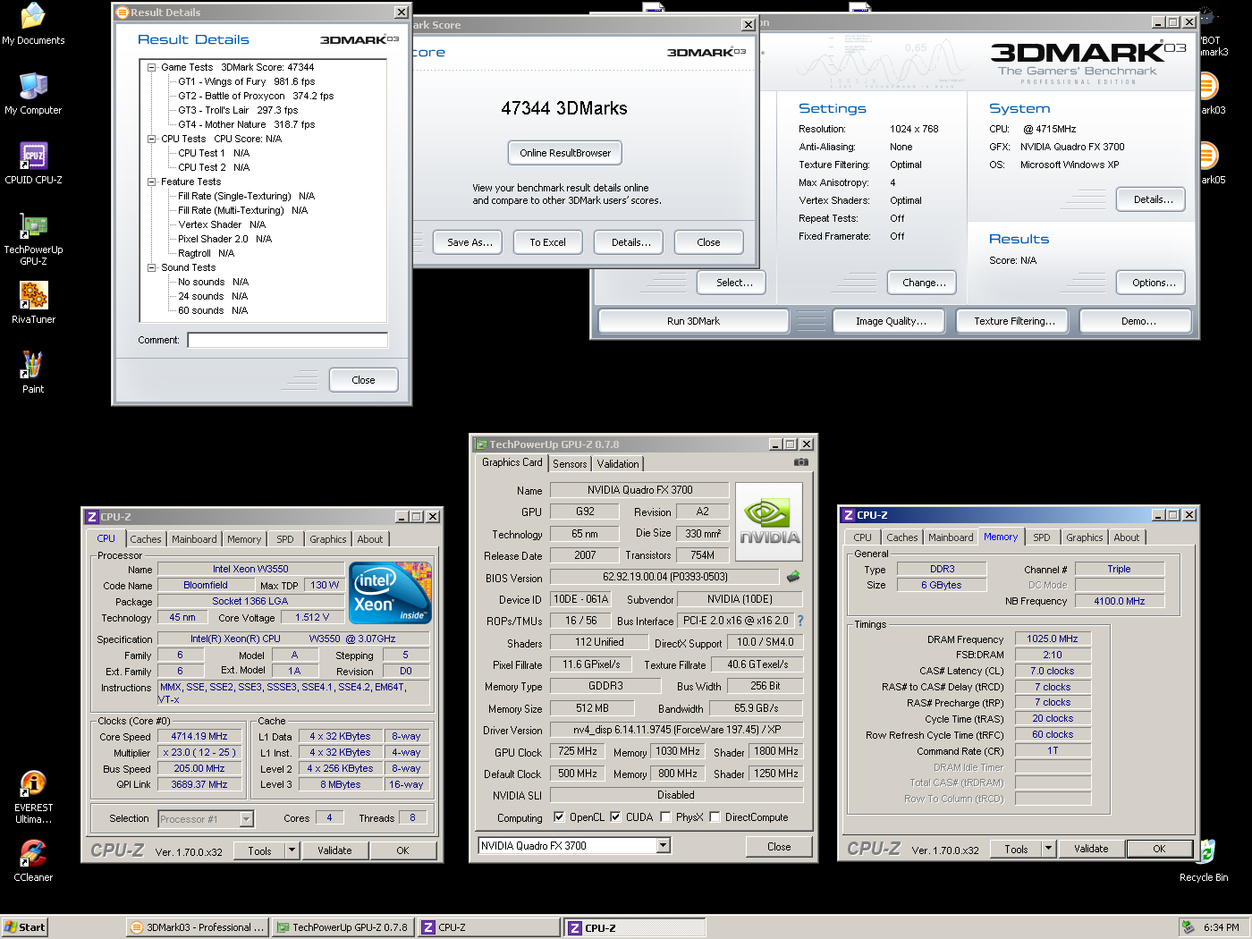Image resolution: width=1252 pixels, height=939 pixels.
Task: Click the GPU-Z Close button
Action: pos(779,847)
